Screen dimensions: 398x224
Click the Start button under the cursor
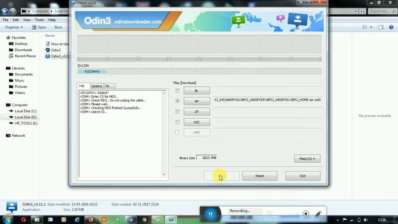click(x=221, y=175)
